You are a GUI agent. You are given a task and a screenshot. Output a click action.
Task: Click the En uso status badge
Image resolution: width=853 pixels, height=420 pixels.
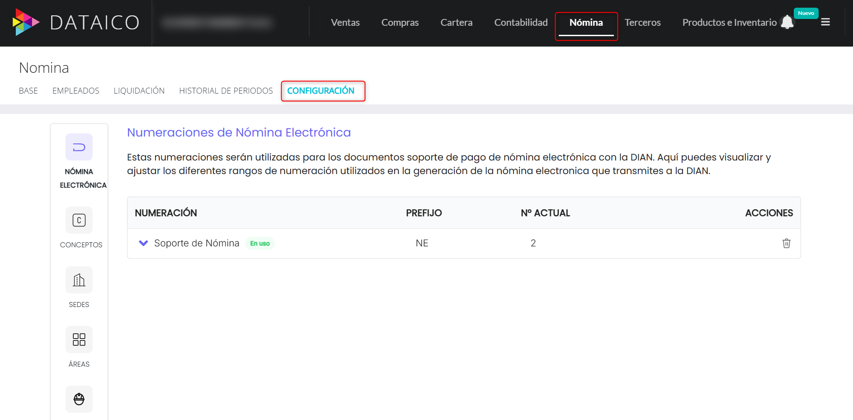pos(260,243)
